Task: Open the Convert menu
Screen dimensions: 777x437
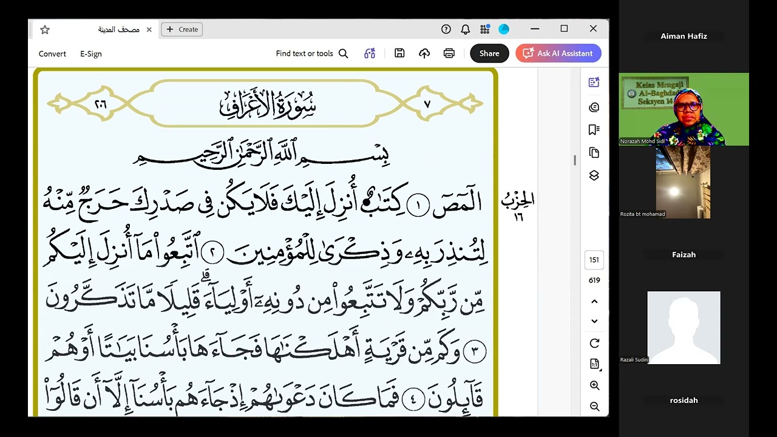Action: point(52,53)
